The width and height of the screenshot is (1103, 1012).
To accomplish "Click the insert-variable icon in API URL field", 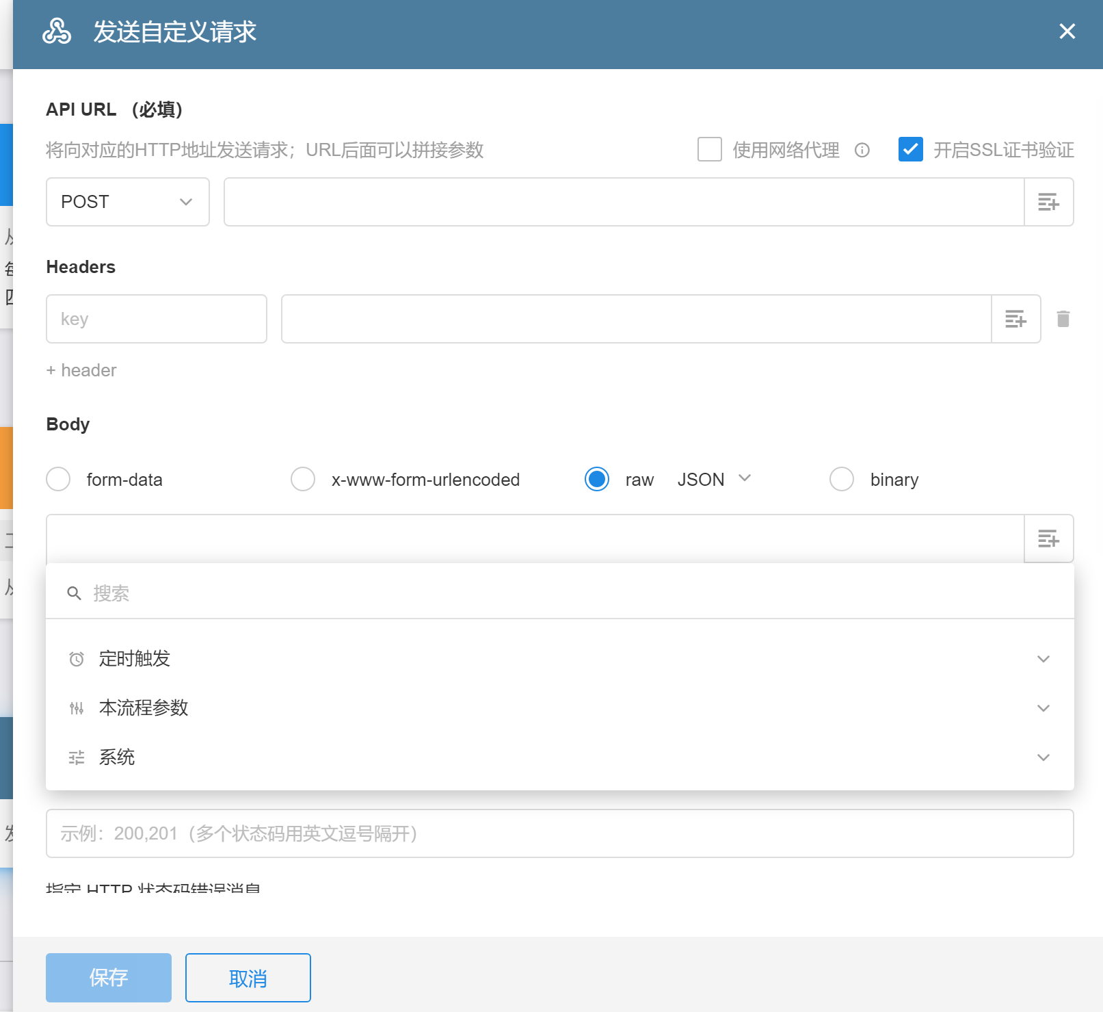I will pyautogui.click(x=1048, y=202).
